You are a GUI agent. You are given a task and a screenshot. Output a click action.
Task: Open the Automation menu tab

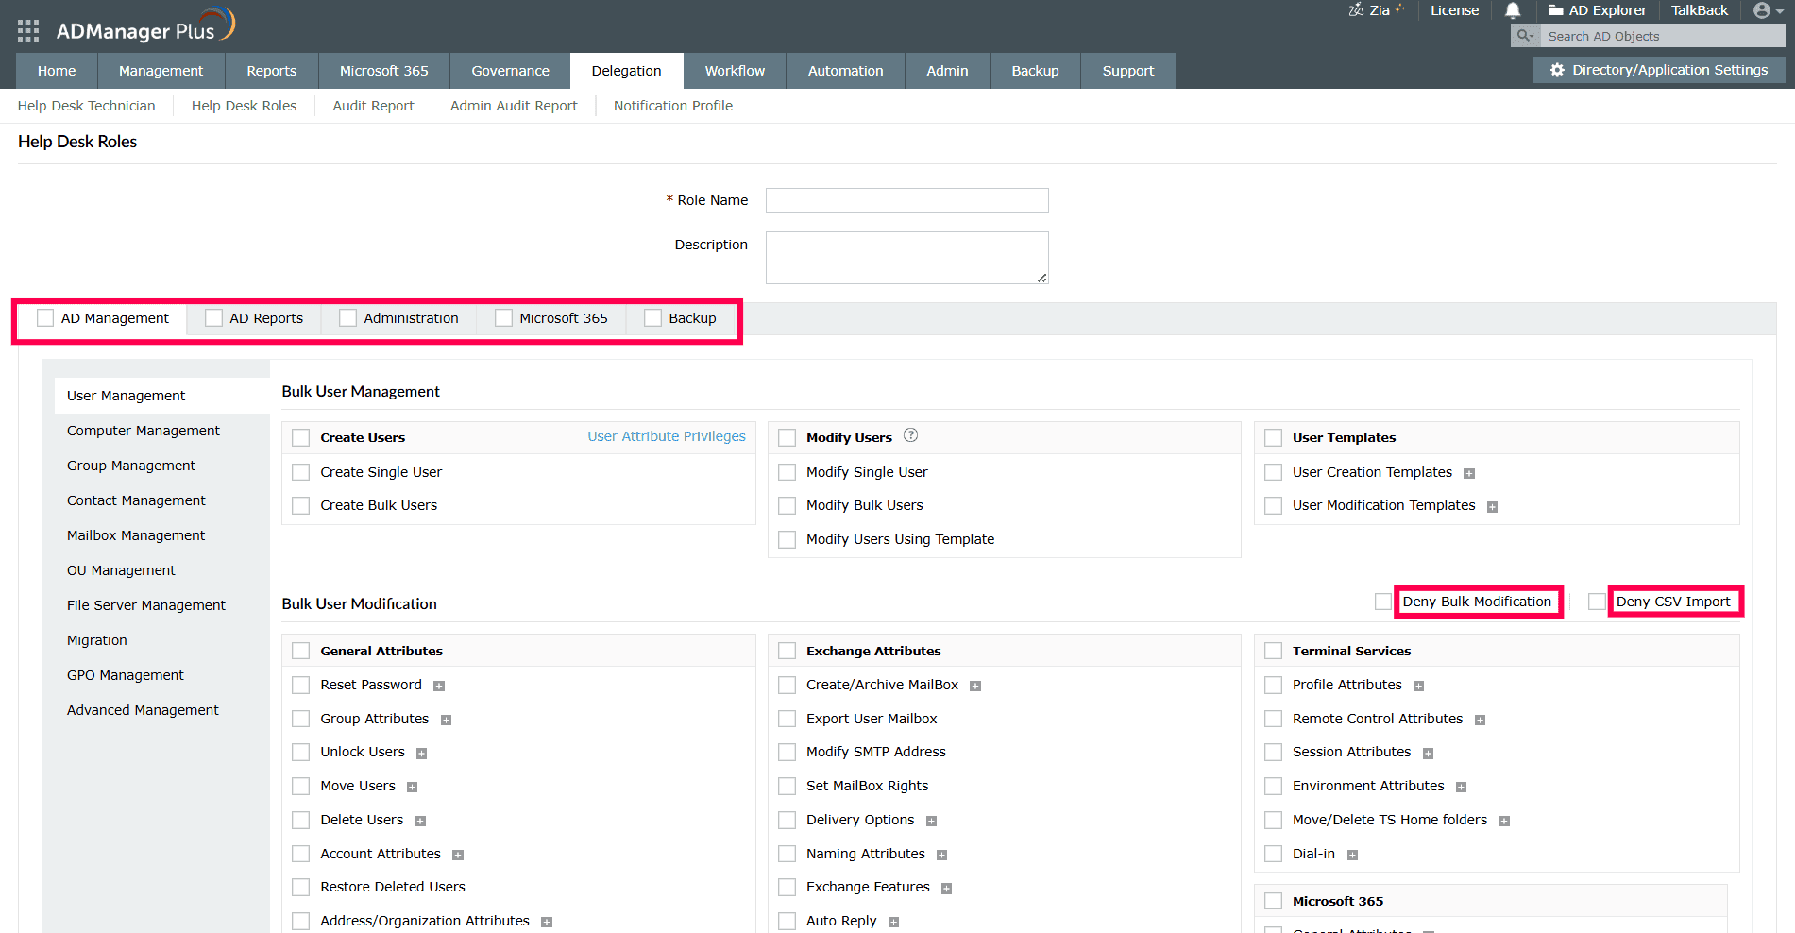[x=846, y=71]
